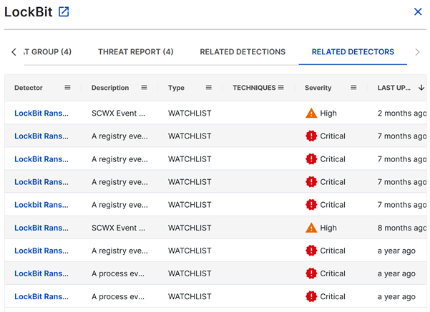Sort by Detector column header
Image resolution: width=430 pixels, height=312 pixels.
pyautogui.click(x=29, y=88)
